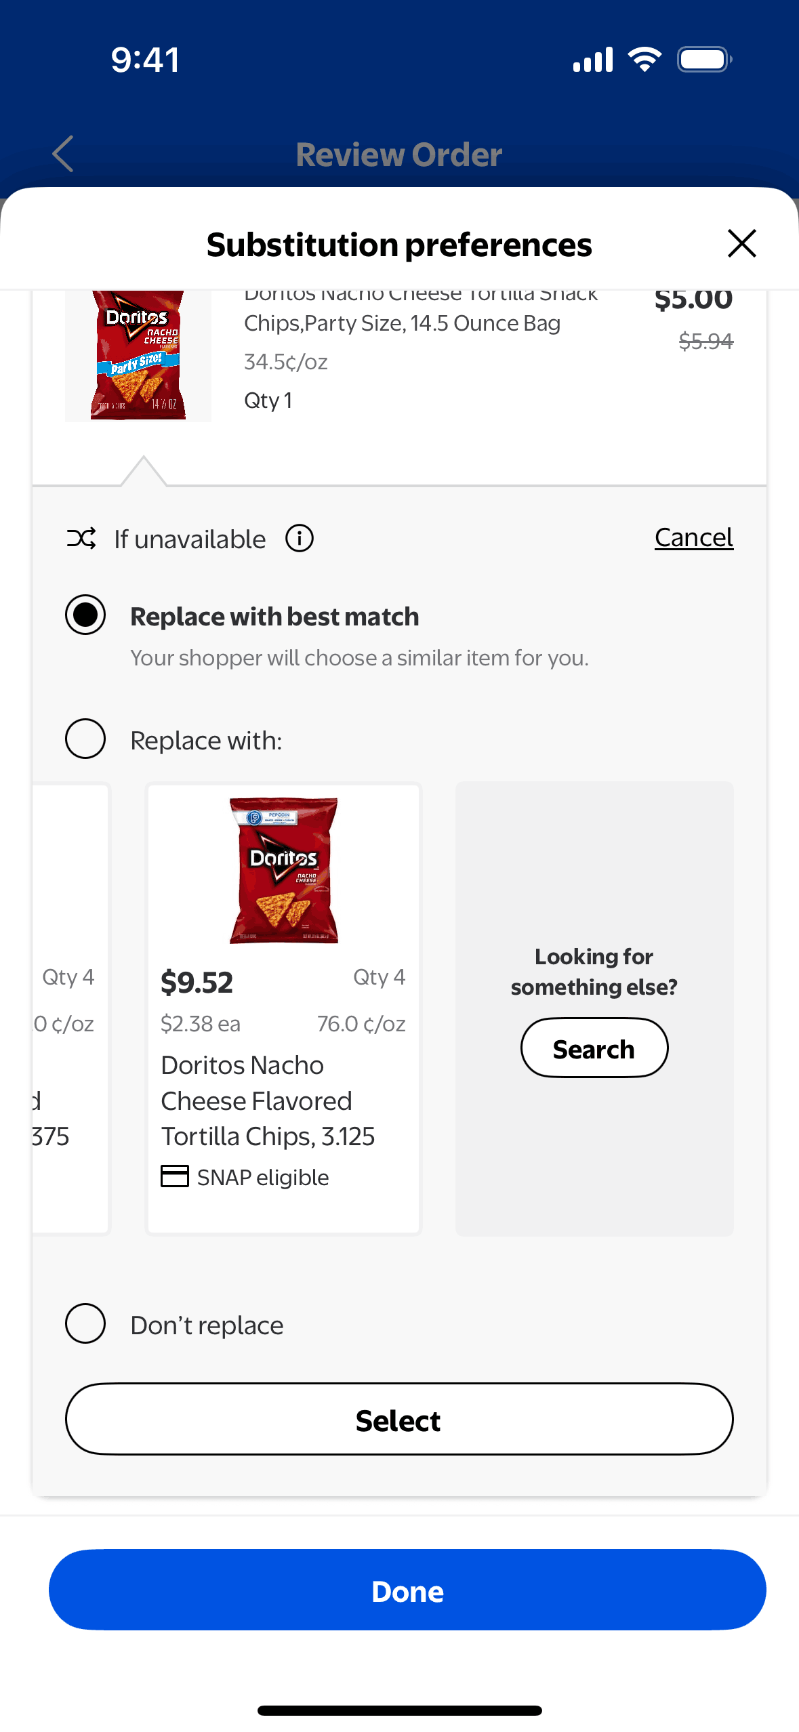799x1732 pixels.
Task: Tap the home indicator bar
Action: click(x=399, y=1710)
